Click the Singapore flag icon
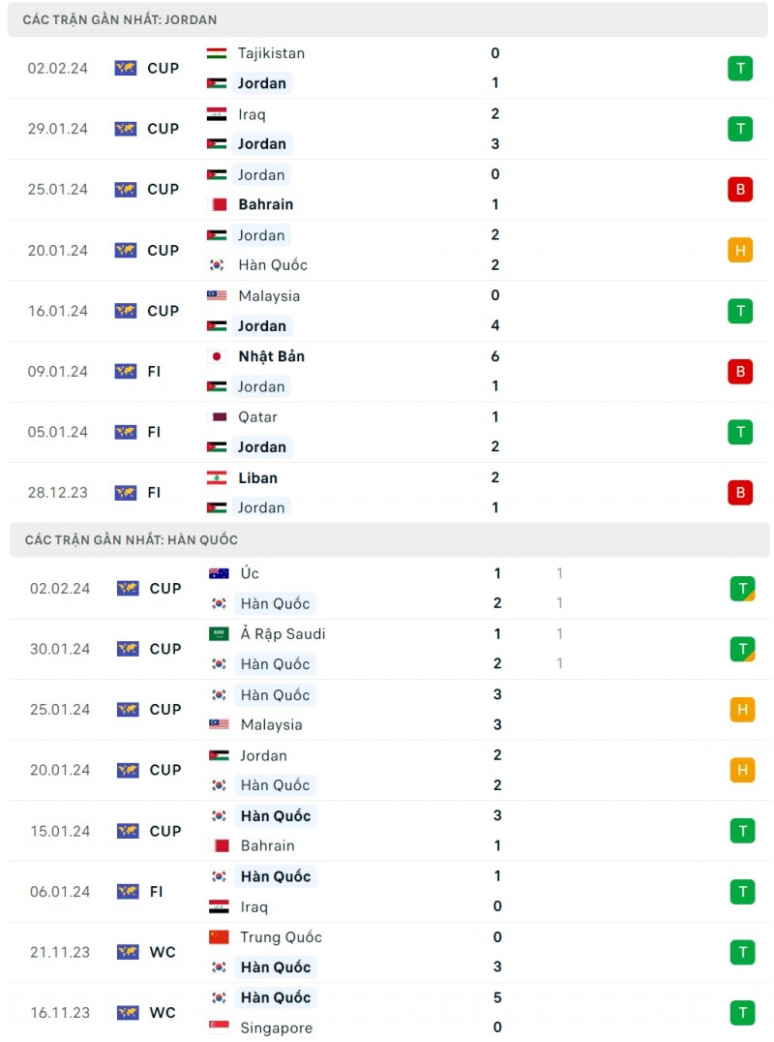This screenshot has width=774, height=1042. 219,1027
